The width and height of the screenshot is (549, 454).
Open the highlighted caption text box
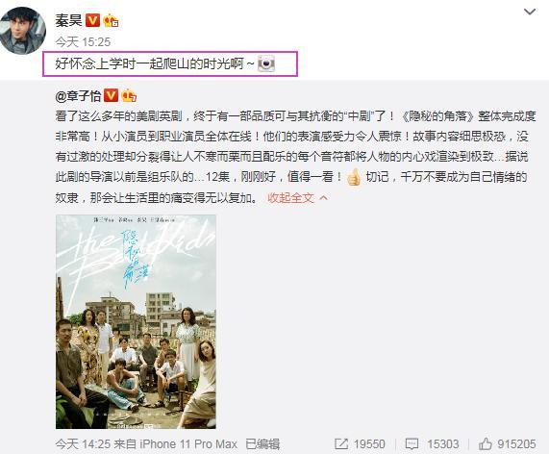(170, 63)
